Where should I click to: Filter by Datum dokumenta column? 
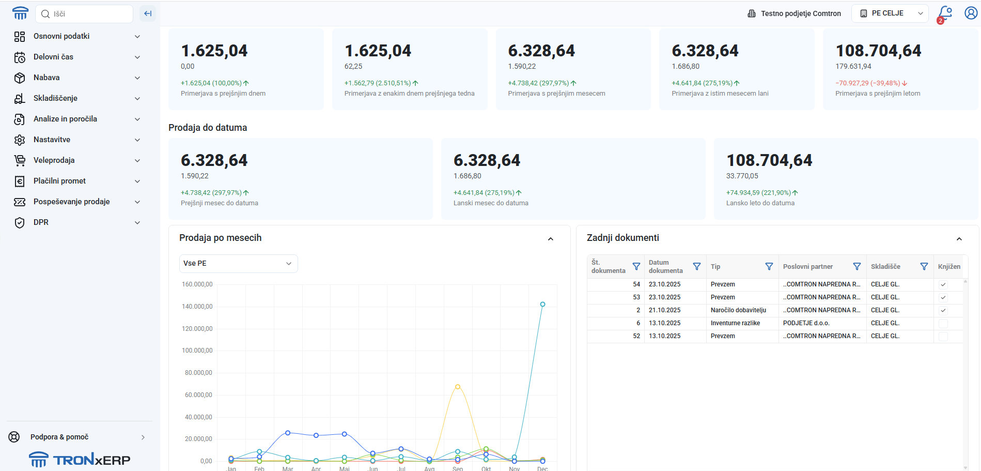696,266
